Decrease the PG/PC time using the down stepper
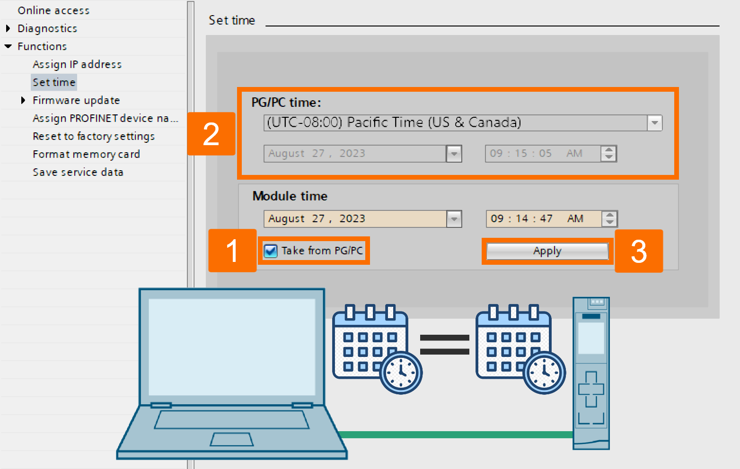 (609, 156)
